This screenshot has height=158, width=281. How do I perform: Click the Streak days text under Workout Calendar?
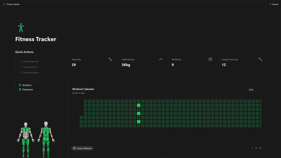79,93
